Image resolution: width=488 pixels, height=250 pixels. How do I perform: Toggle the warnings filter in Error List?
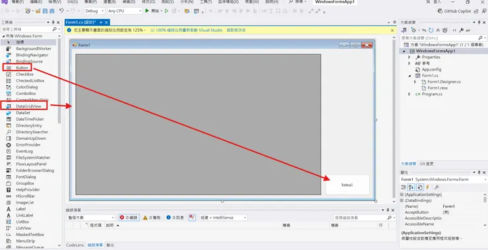coord(152,218)
